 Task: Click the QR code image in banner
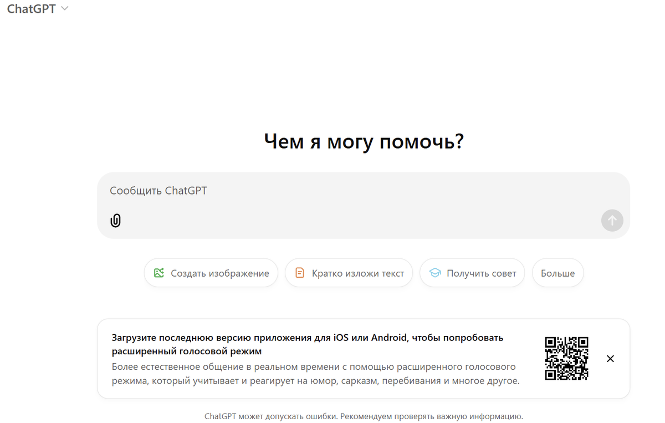[566, 358]
